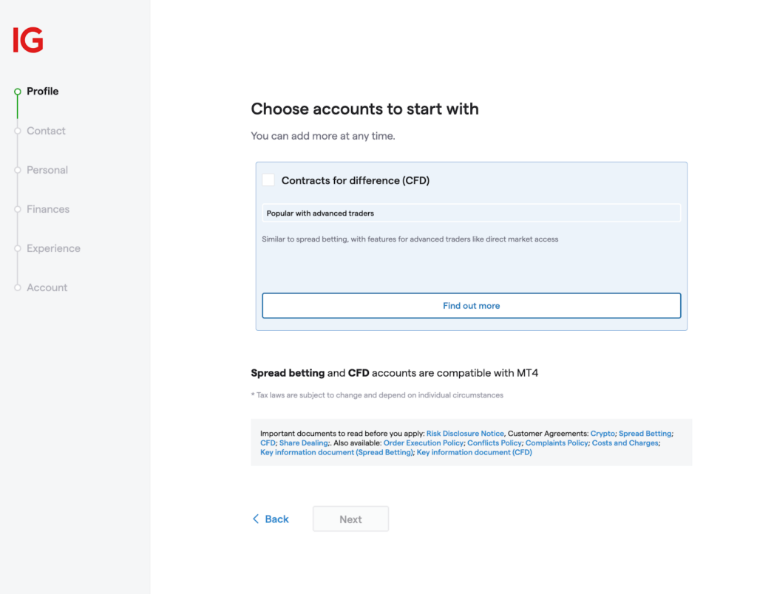
Task: Jump to the Finances step
Action: click(x=48, y=209)
